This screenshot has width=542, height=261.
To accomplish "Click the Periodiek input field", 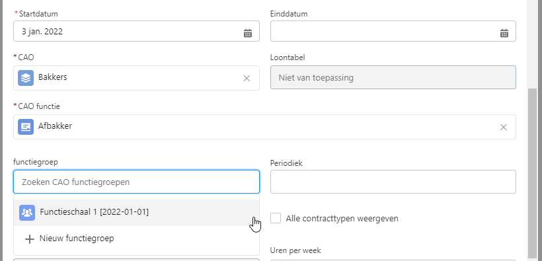I will click(393, 182).
